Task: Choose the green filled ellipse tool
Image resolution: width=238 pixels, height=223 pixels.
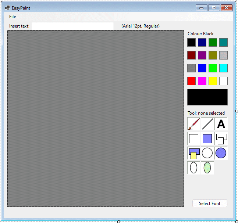Action: 207,168
